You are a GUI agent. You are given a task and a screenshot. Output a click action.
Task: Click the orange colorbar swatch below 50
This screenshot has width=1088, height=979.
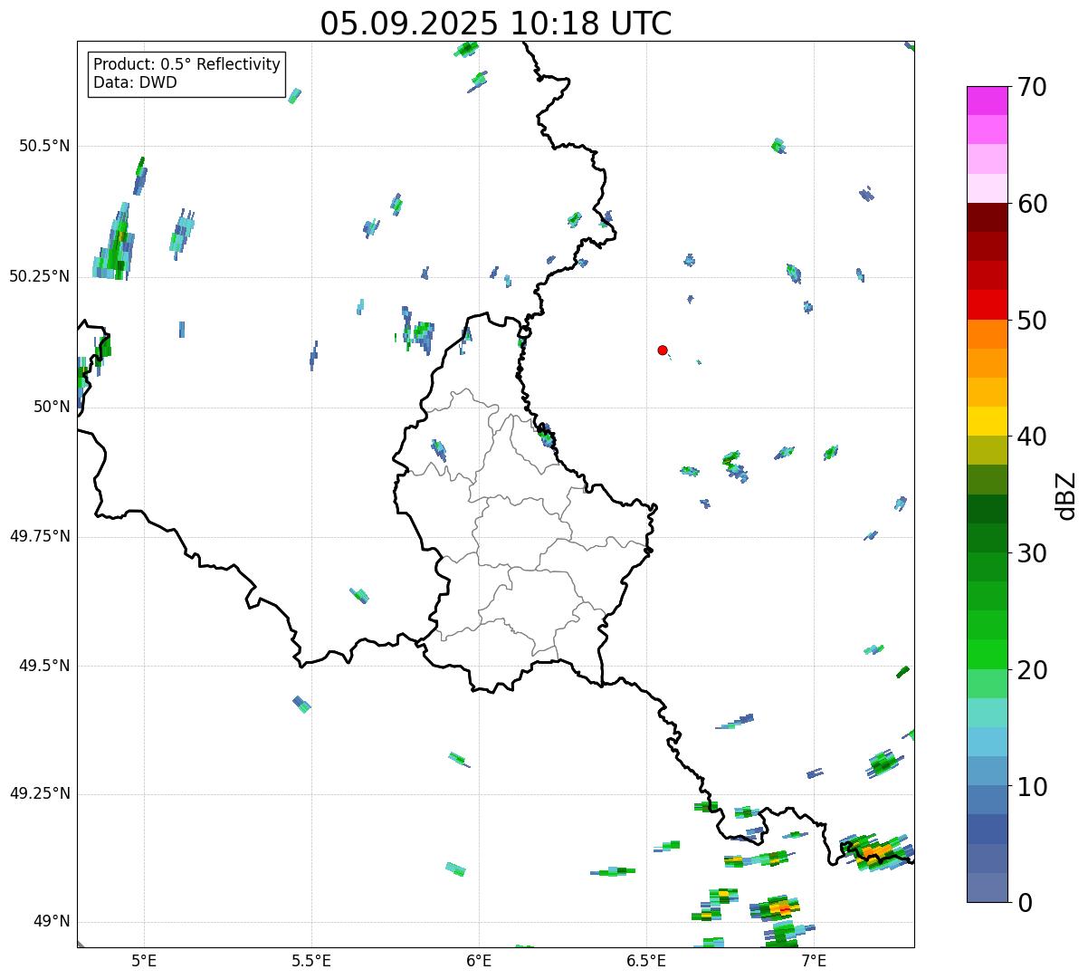pyautogui.click(x=987, y=334)
